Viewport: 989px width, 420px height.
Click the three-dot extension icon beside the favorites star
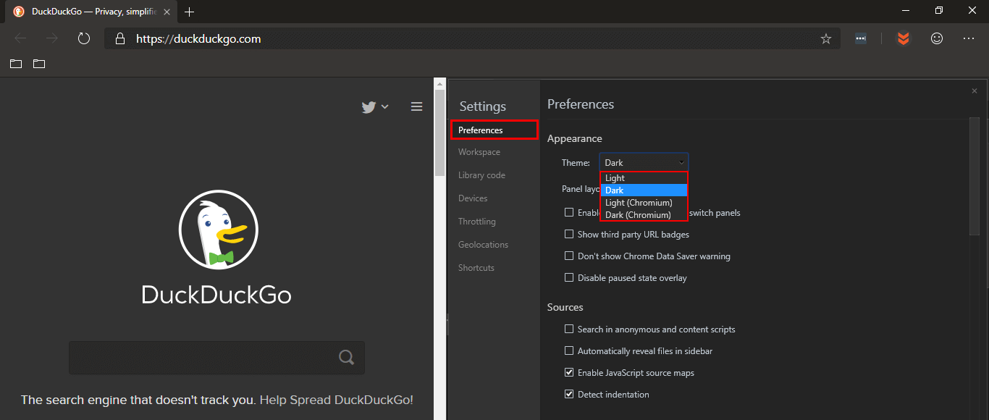pyautogui.click(x=860, y=39)
